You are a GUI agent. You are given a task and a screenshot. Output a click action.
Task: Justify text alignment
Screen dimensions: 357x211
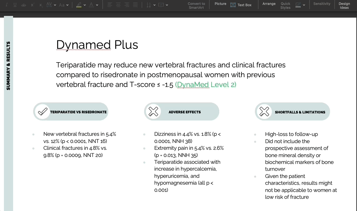click(135, 5)
